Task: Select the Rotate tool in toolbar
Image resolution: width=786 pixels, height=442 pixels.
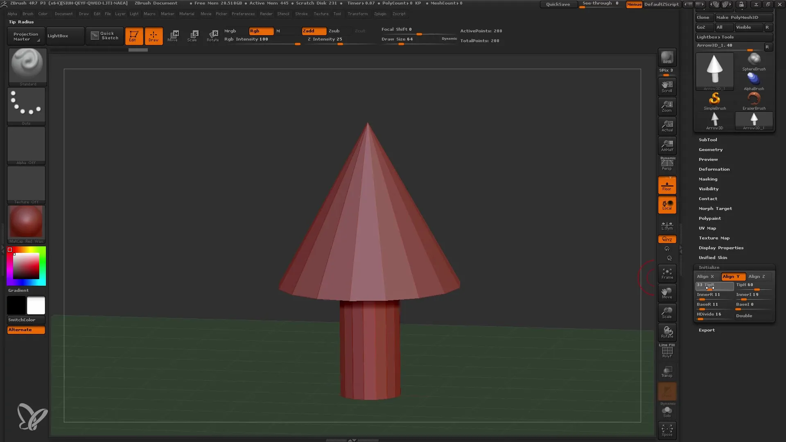Action: [x=213, y=35]
